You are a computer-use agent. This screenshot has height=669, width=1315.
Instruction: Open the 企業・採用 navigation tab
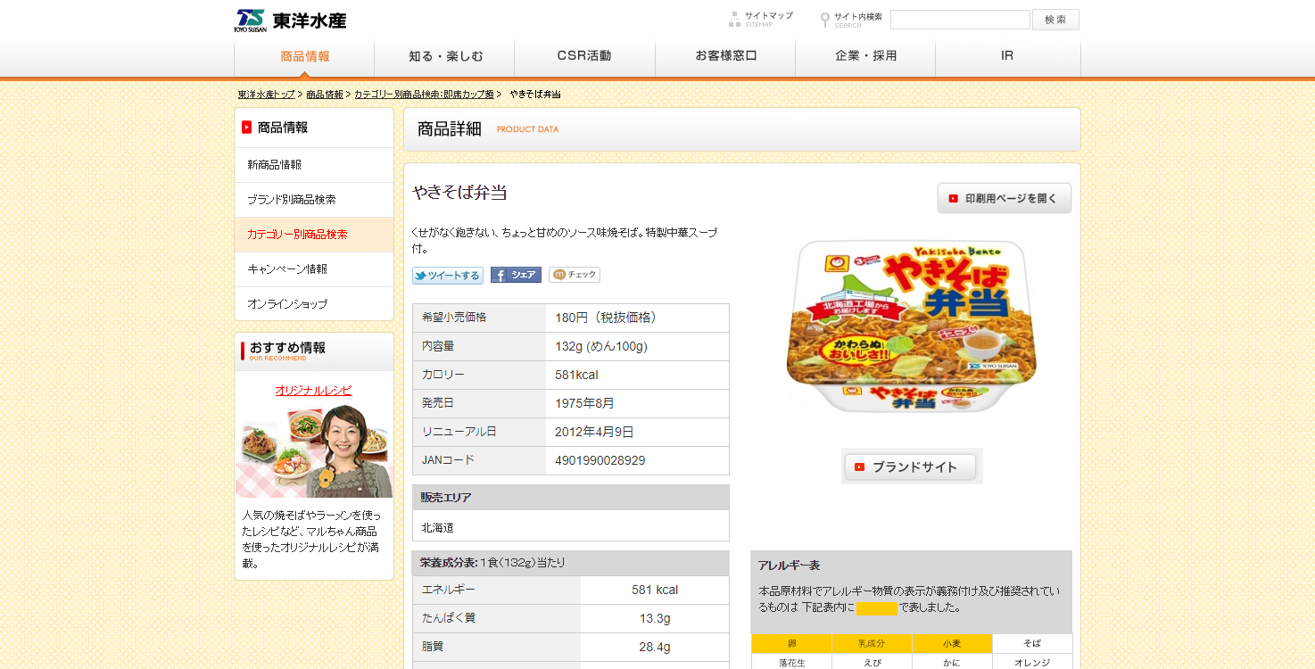[865, 56]
